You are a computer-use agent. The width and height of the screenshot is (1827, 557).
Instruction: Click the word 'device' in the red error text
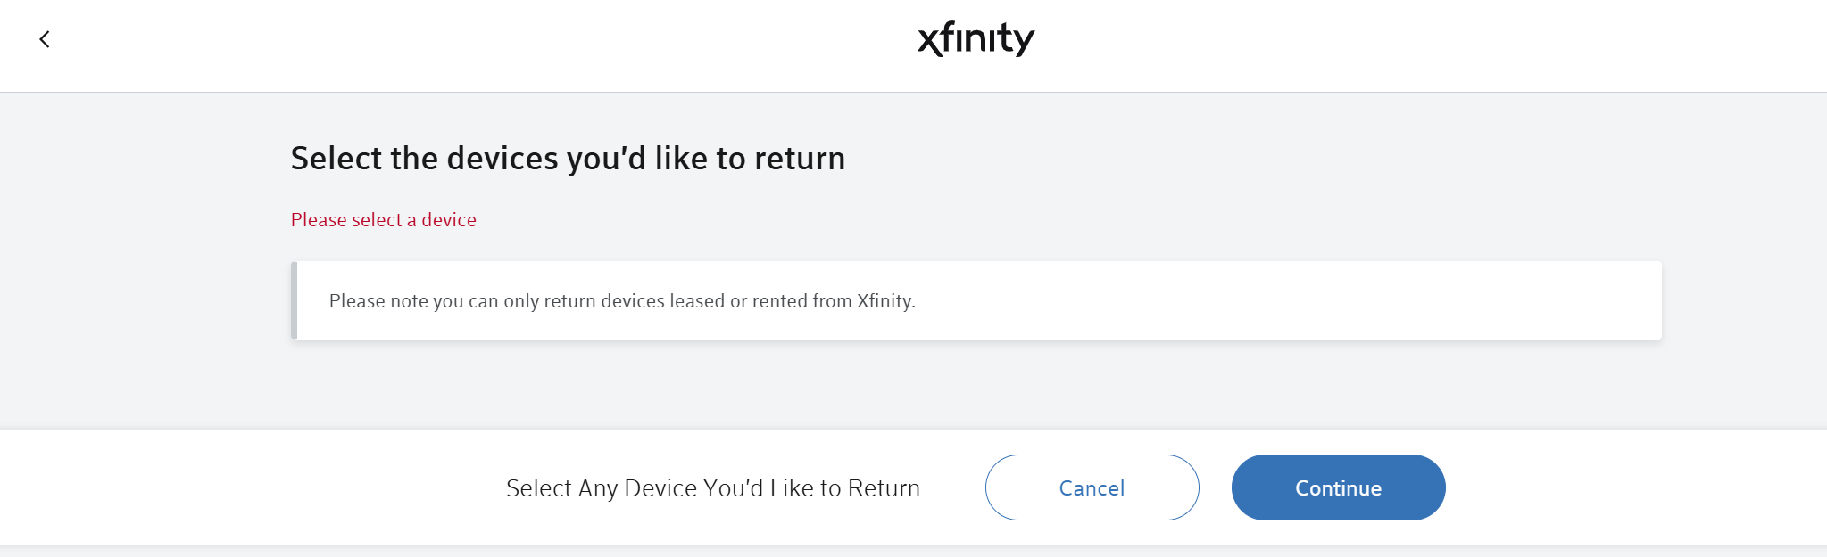[x=449, y=220]
